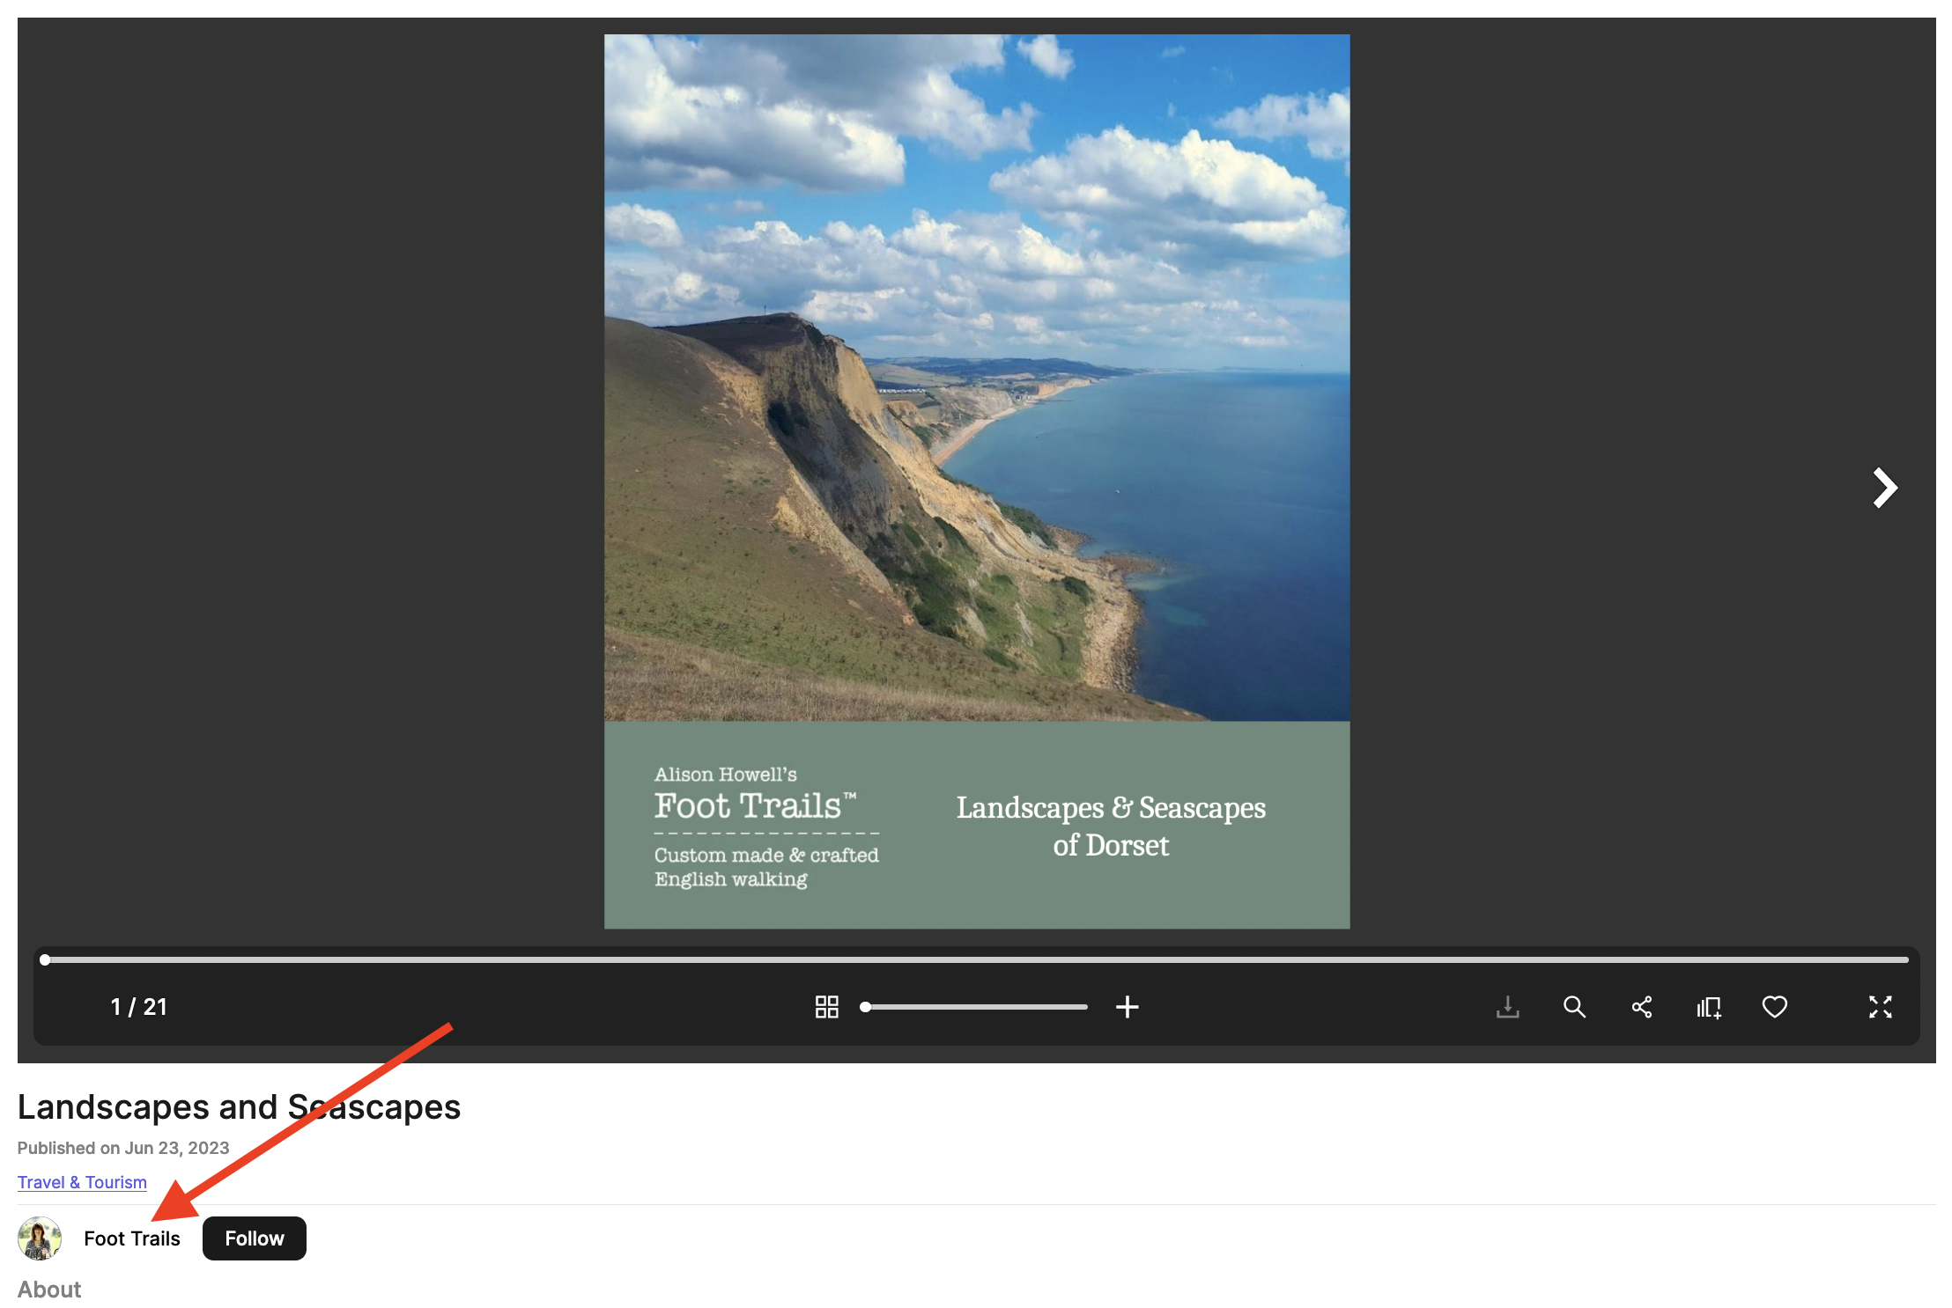The image size is (1952, 1308).
Task: Adjust the zoom level slider
Action: (x=974, y=1007)
